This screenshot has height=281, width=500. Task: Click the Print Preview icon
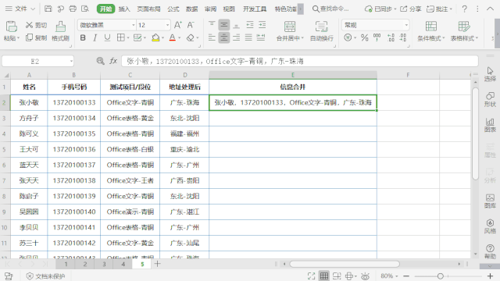(85, 9)
